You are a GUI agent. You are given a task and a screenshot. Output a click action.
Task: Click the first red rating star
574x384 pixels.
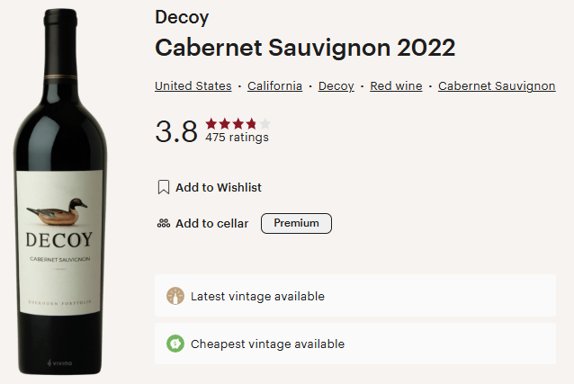[x=211, y=123]
